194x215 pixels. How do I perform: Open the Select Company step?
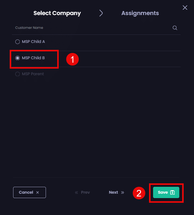[x=57, y=13]
